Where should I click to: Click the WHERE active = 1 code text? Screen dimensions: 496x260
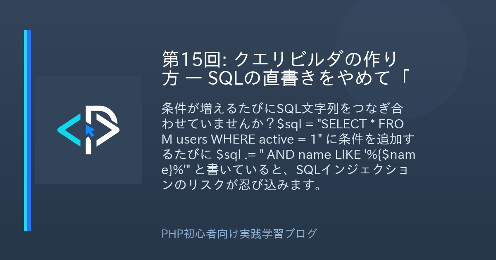tap(249, 140)
